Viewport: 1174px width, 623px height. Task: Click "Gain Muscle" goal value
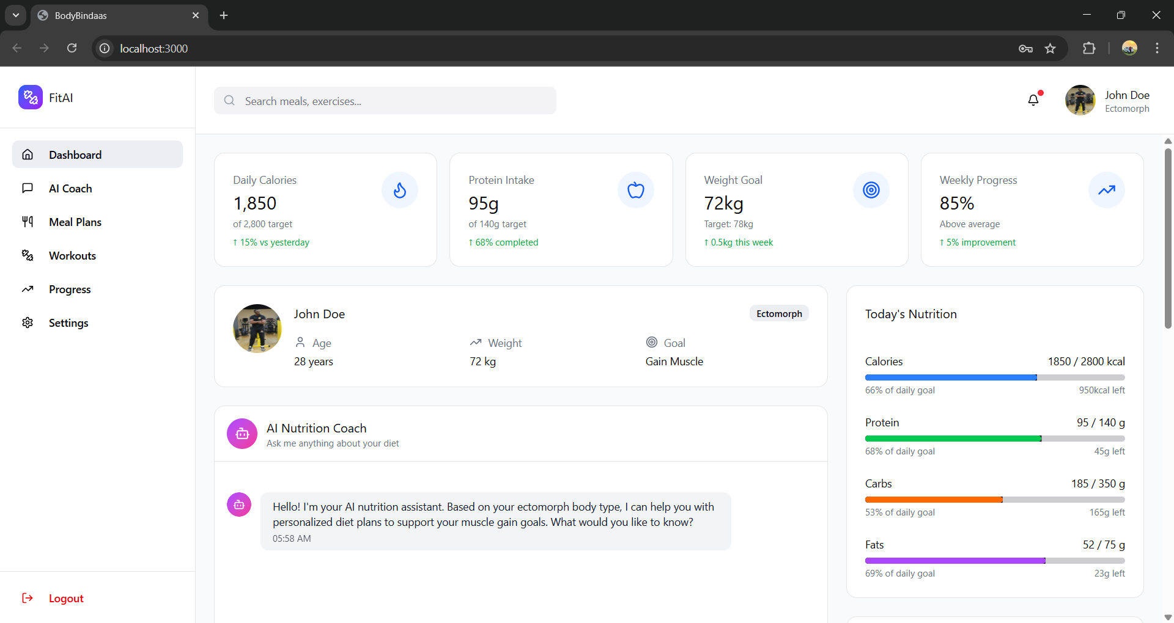point(674,362)
